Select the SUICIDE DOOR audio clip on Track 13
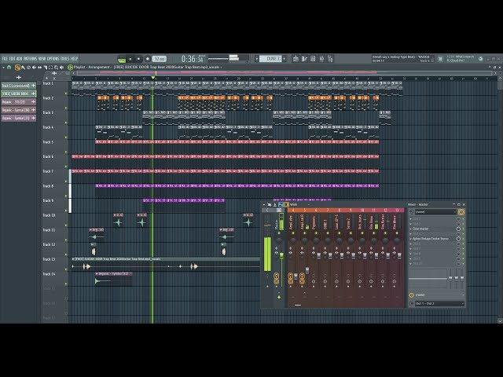 [166, 264]
